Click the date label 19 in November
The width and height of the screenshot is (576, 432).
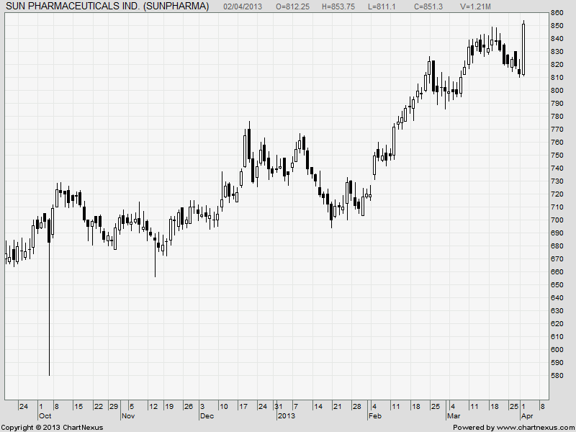[x=169, y=407]
